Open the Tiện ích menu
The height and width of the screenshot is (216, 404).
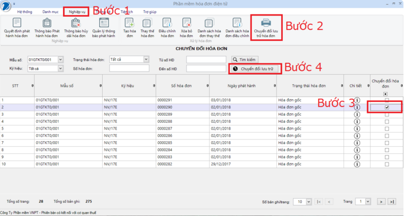(126, 12)
